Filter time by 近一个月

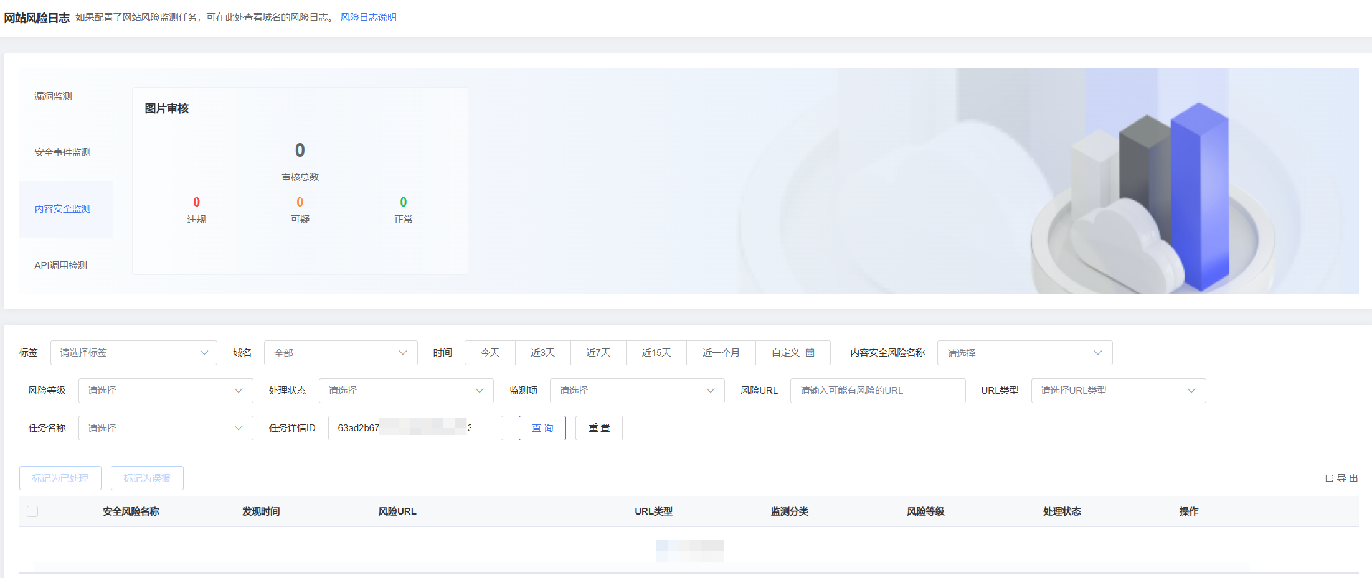coord(721,353)
